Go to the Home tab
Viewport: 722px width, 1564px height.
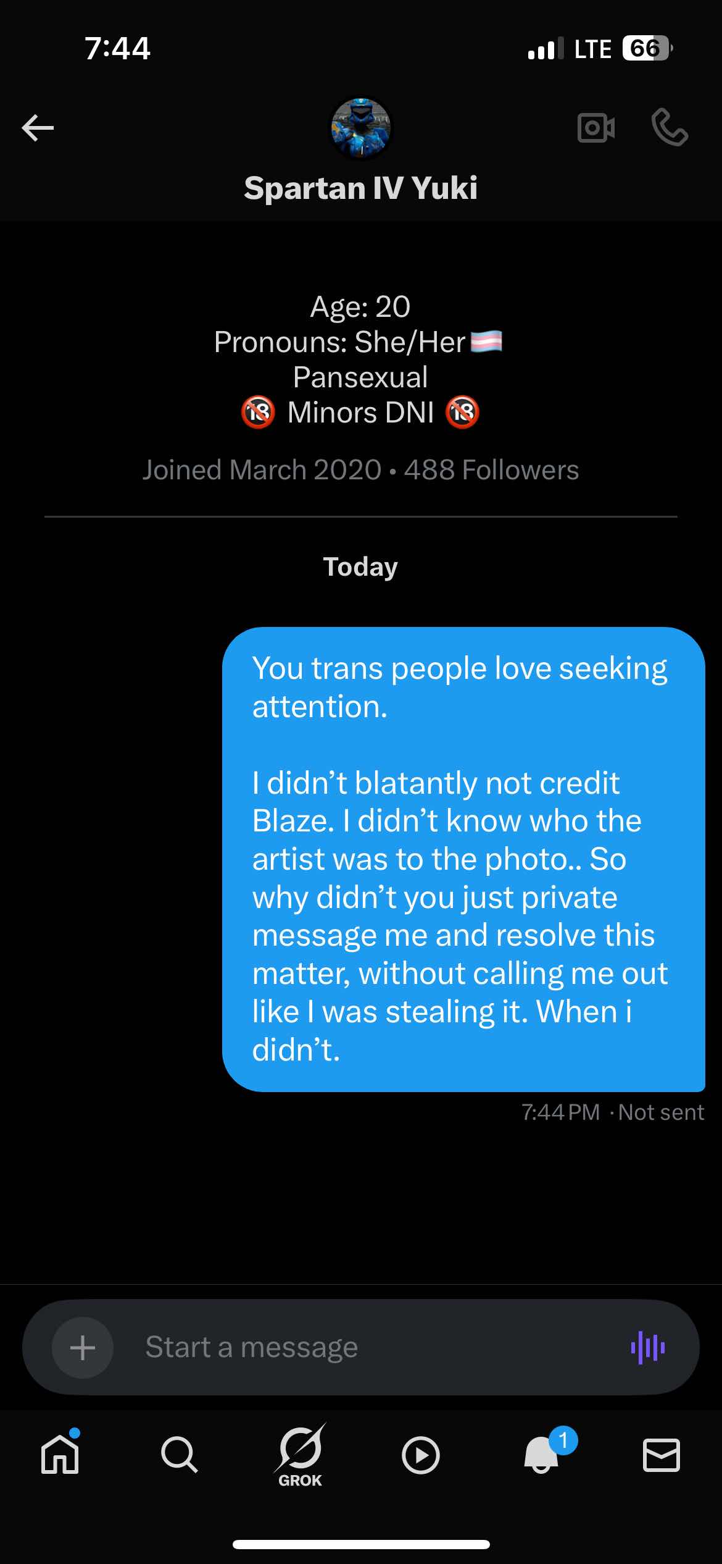click(60, 1455)
